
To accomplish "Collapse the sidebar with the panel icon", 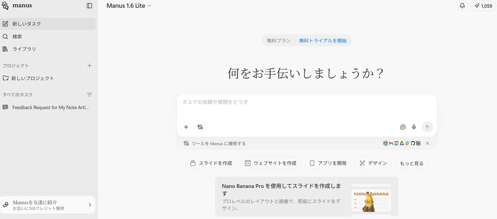I will click(89, 6).
